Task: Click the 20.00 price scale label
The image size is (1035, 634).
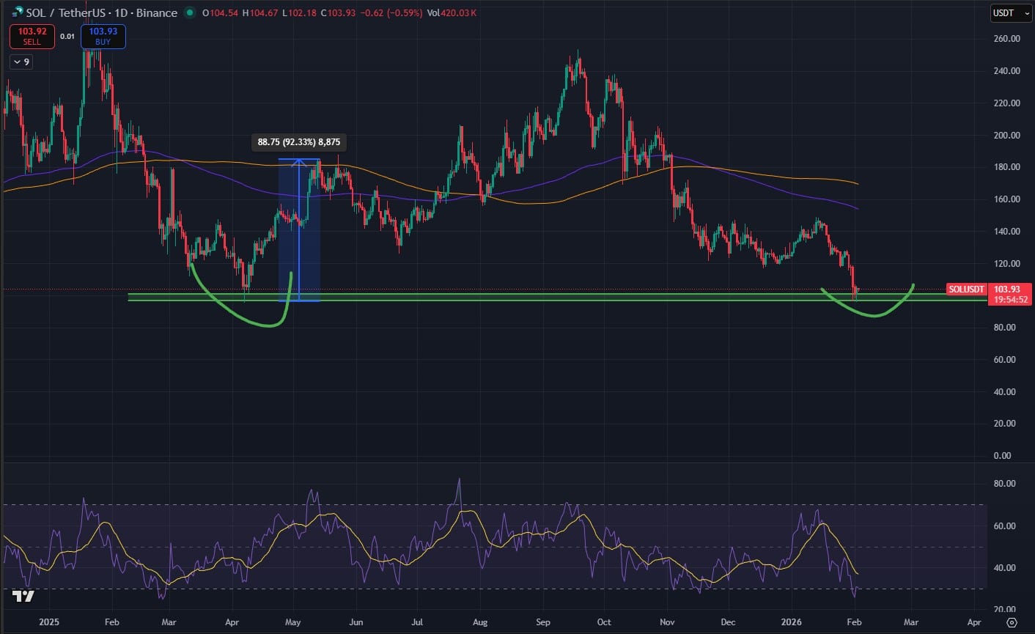Action: 1006,424
